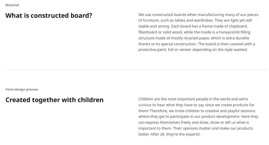Click the "Material" section label
Screen dimensions: 269x145
[x=12, y=5]
